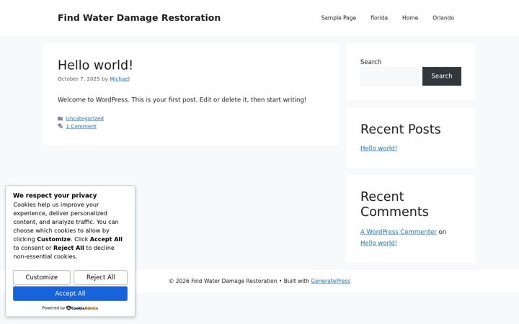Screen dimensions: 519x324
Task: Open the A WordPress Commenter link
Action: point(399,232)
